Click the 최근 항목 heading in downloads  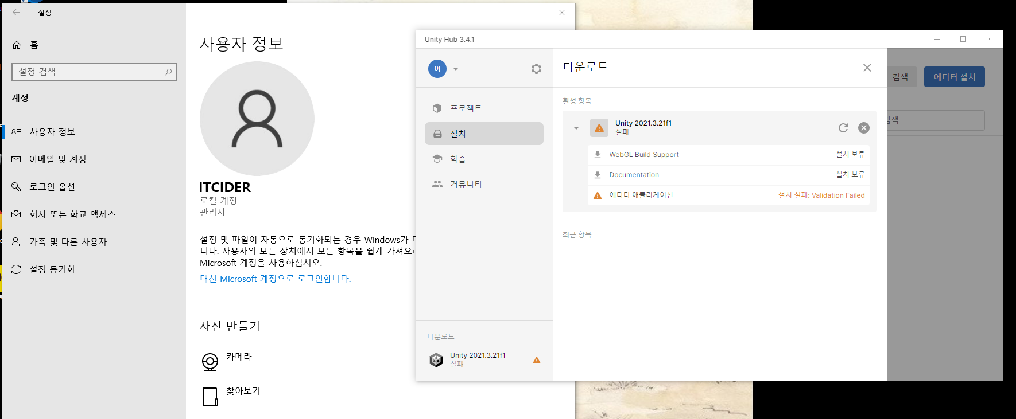(577, 234)
